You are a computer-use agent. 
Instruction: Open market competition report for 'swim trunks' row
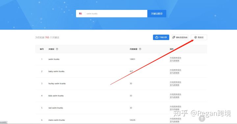(x=175, y=58)
